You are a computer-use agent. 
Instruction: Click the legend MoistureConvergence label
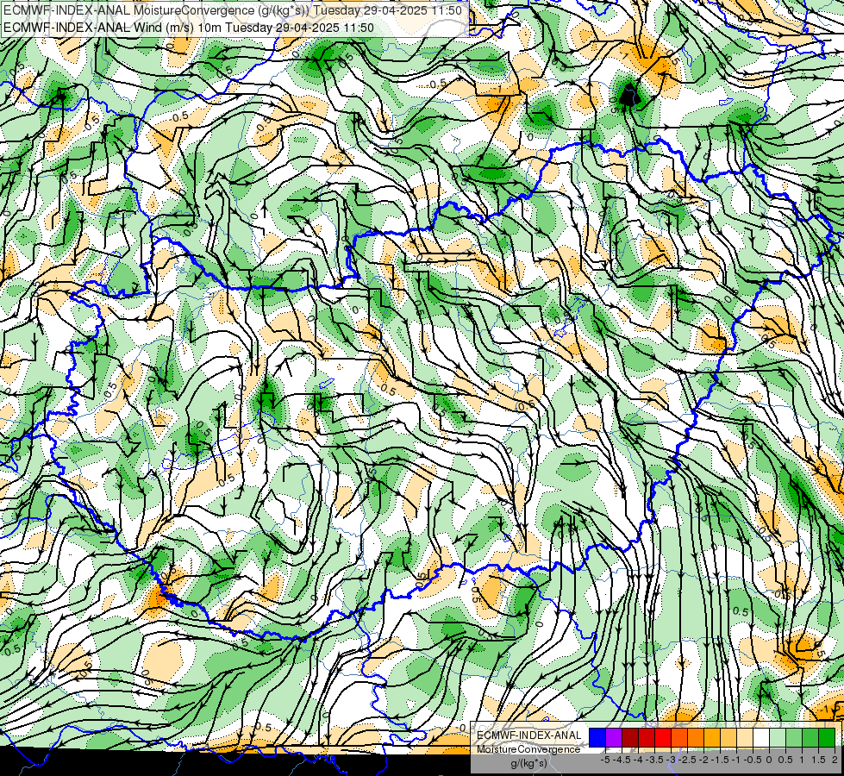pos(528,749)
